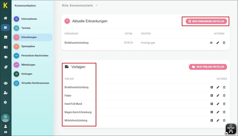Screen dimensions: 238x136
Task: Click the Erkrankung column header
Action: (x=71, y=34)
